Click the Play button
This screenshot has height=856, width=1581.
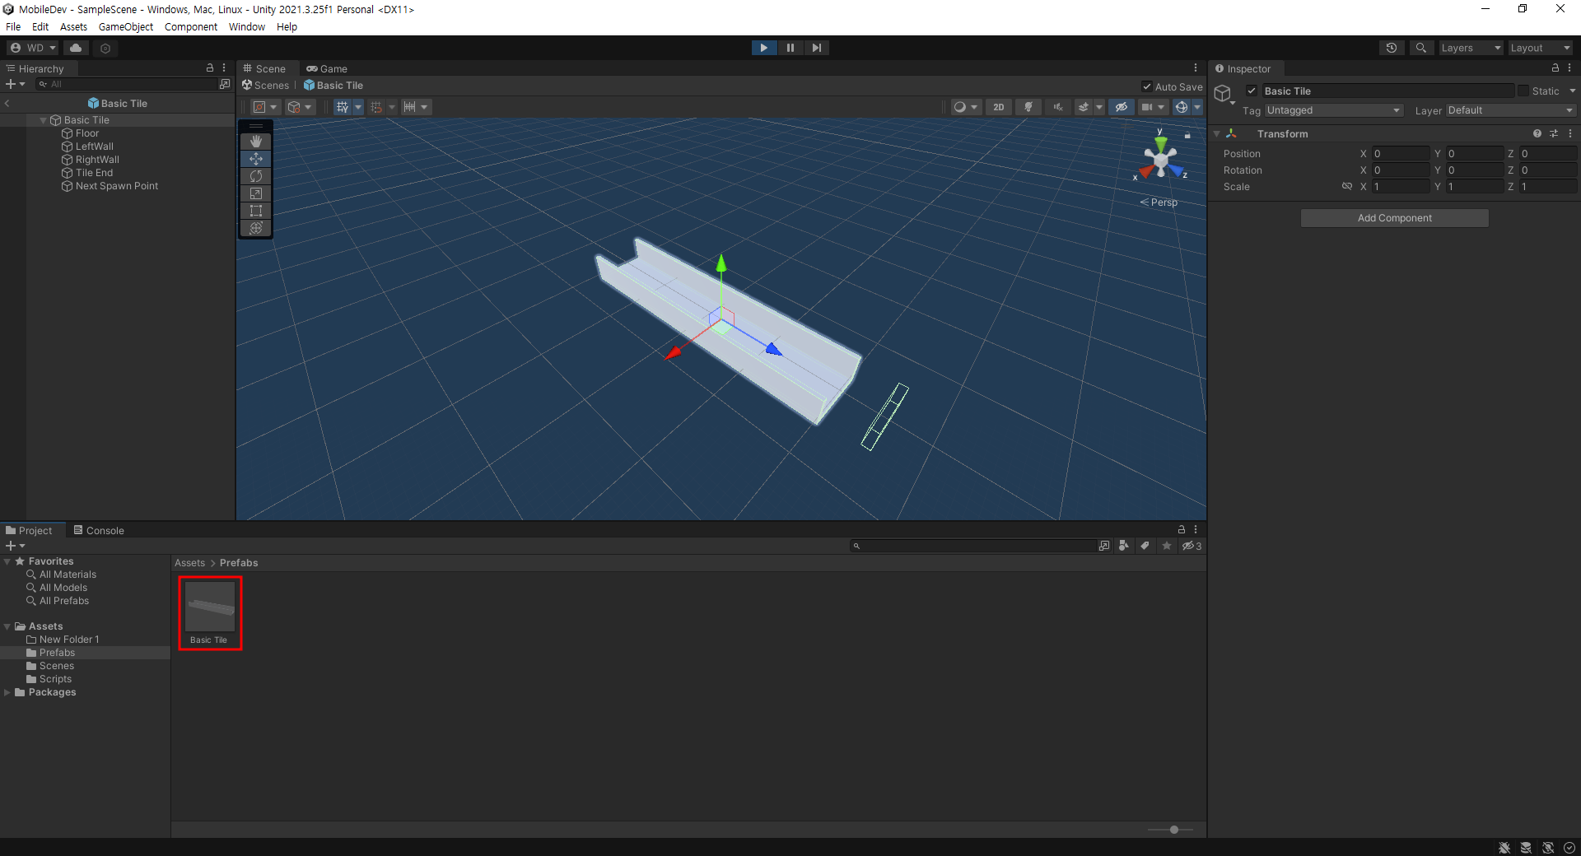point(764,48)
